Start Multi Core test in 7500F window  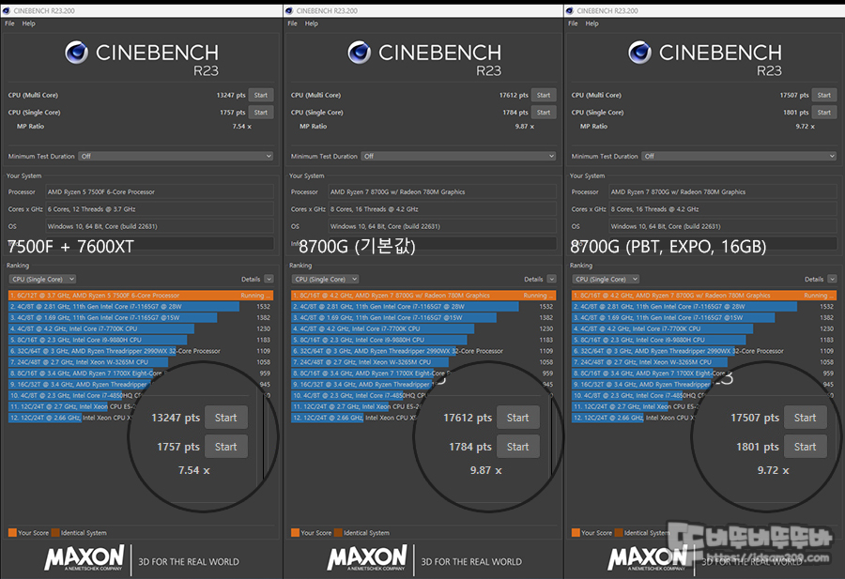261,96
